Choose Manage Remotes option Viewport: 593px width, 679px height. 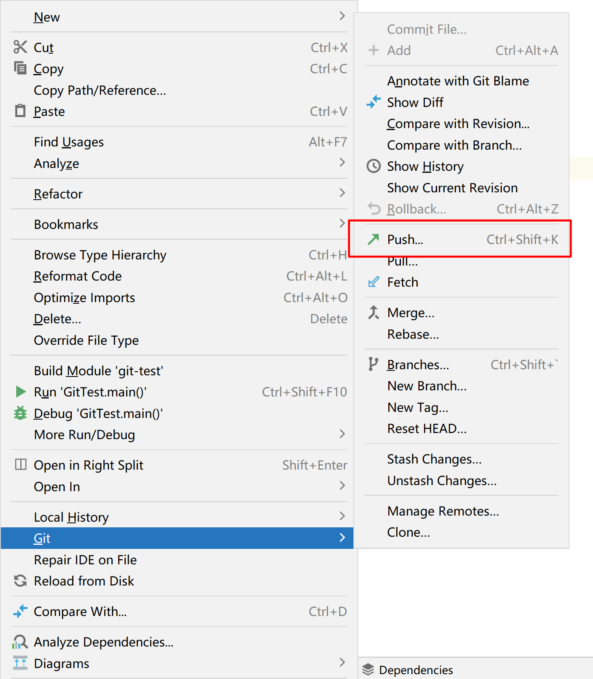(x=443, y=511)
